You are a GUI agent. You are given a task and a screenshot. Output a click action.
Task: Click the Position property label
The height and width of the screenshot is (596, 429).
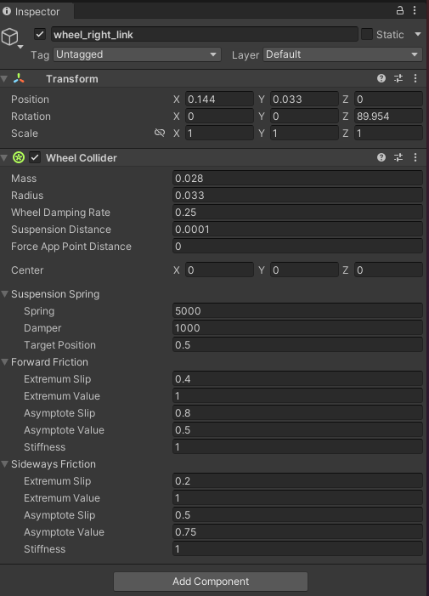click(30, 99)
